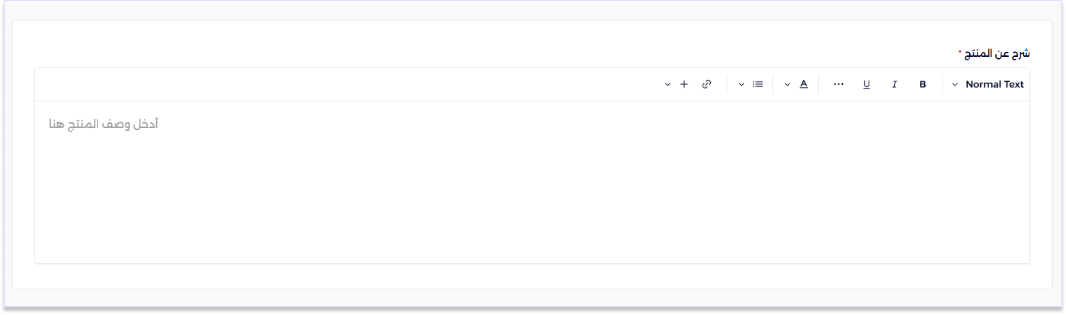Open the chevron beside the plus icon

pos(667,85)
